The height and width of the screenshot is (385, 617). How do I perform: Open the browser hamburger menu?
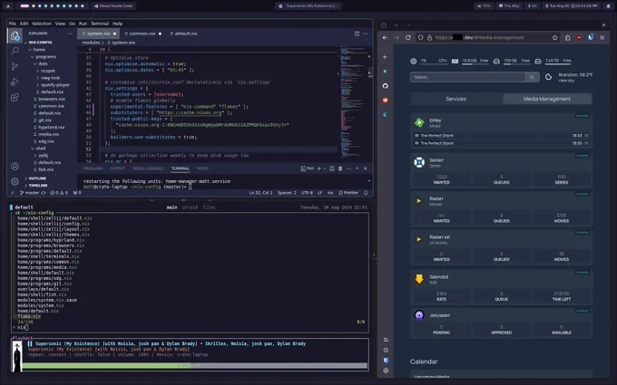(x=602, y=38)
